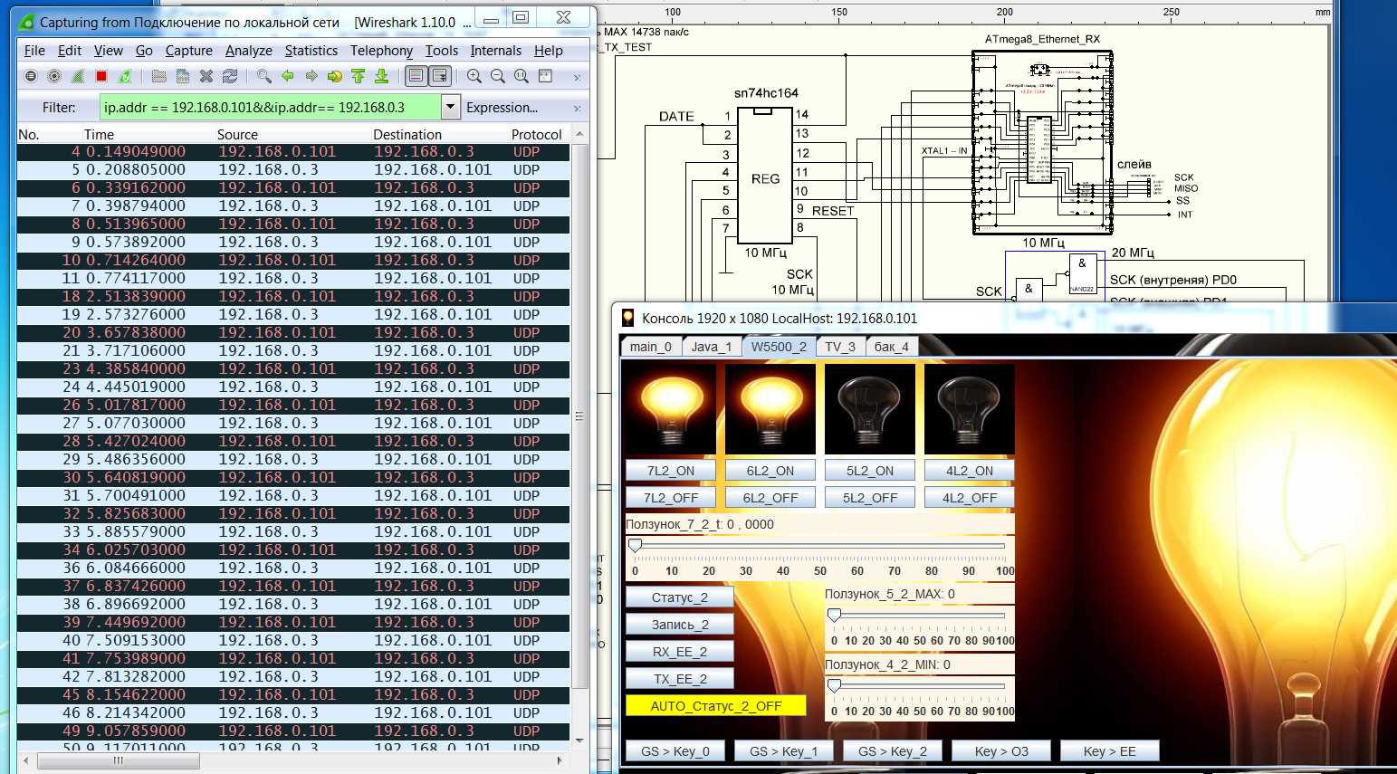
Task: Expand hidden main toolbar items chevron
Action: tap(577, 78)
